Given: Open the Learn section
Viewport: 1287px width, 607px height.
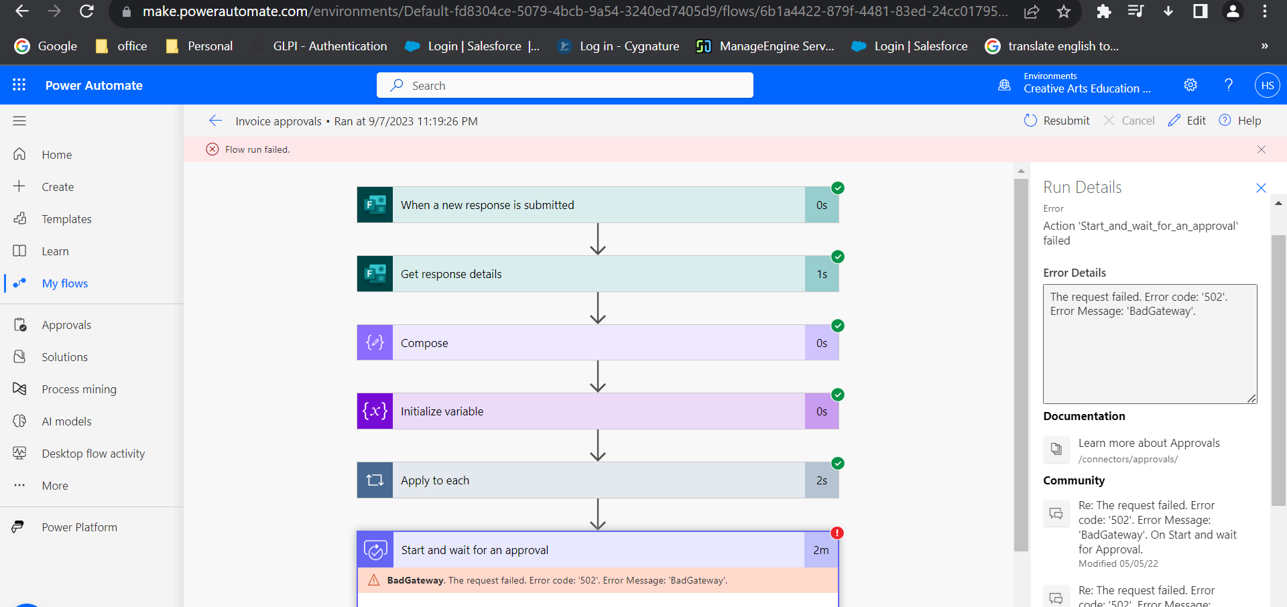Looking at the screenshot, I should tap(55, 251).
